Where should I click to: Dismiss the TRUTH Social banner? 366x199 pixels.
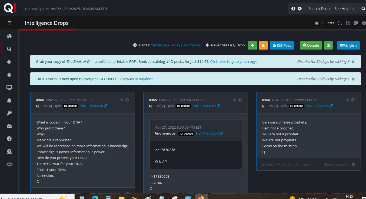point(353,79)
